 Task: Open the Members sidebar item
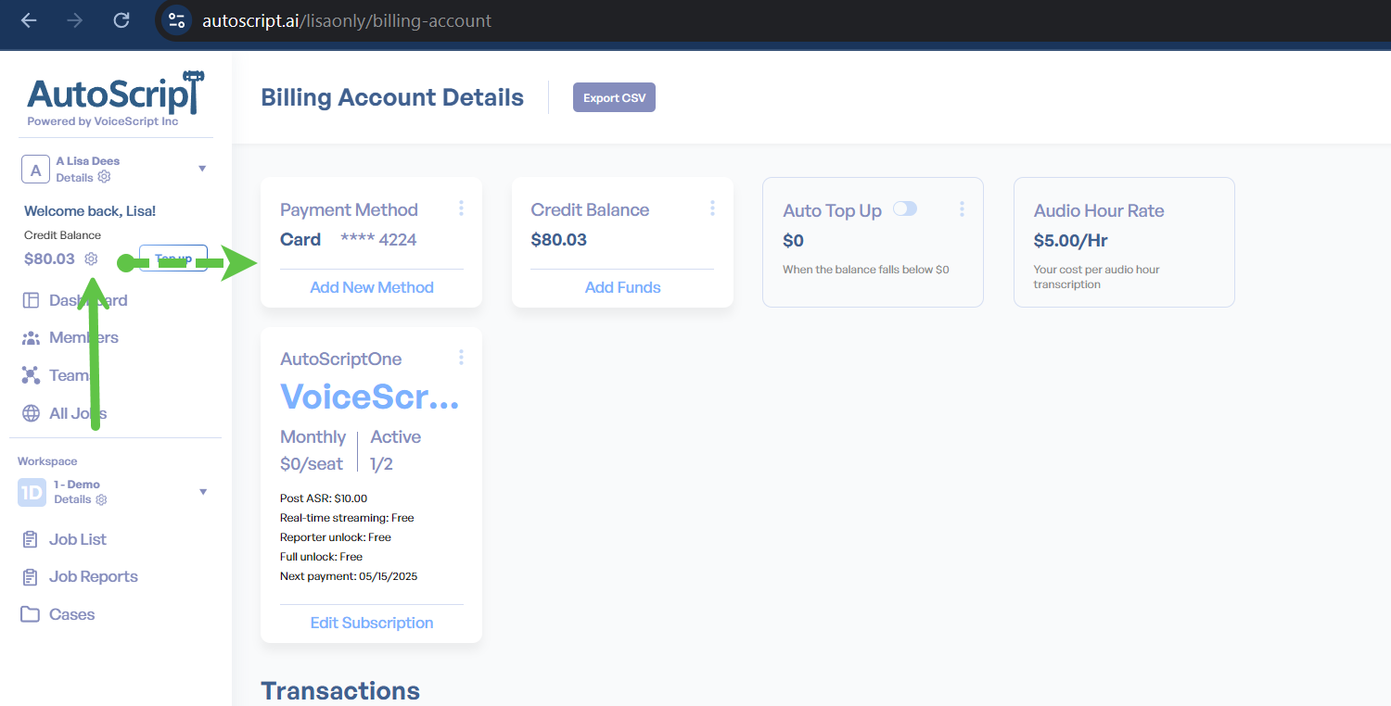[x=83, y=337]
